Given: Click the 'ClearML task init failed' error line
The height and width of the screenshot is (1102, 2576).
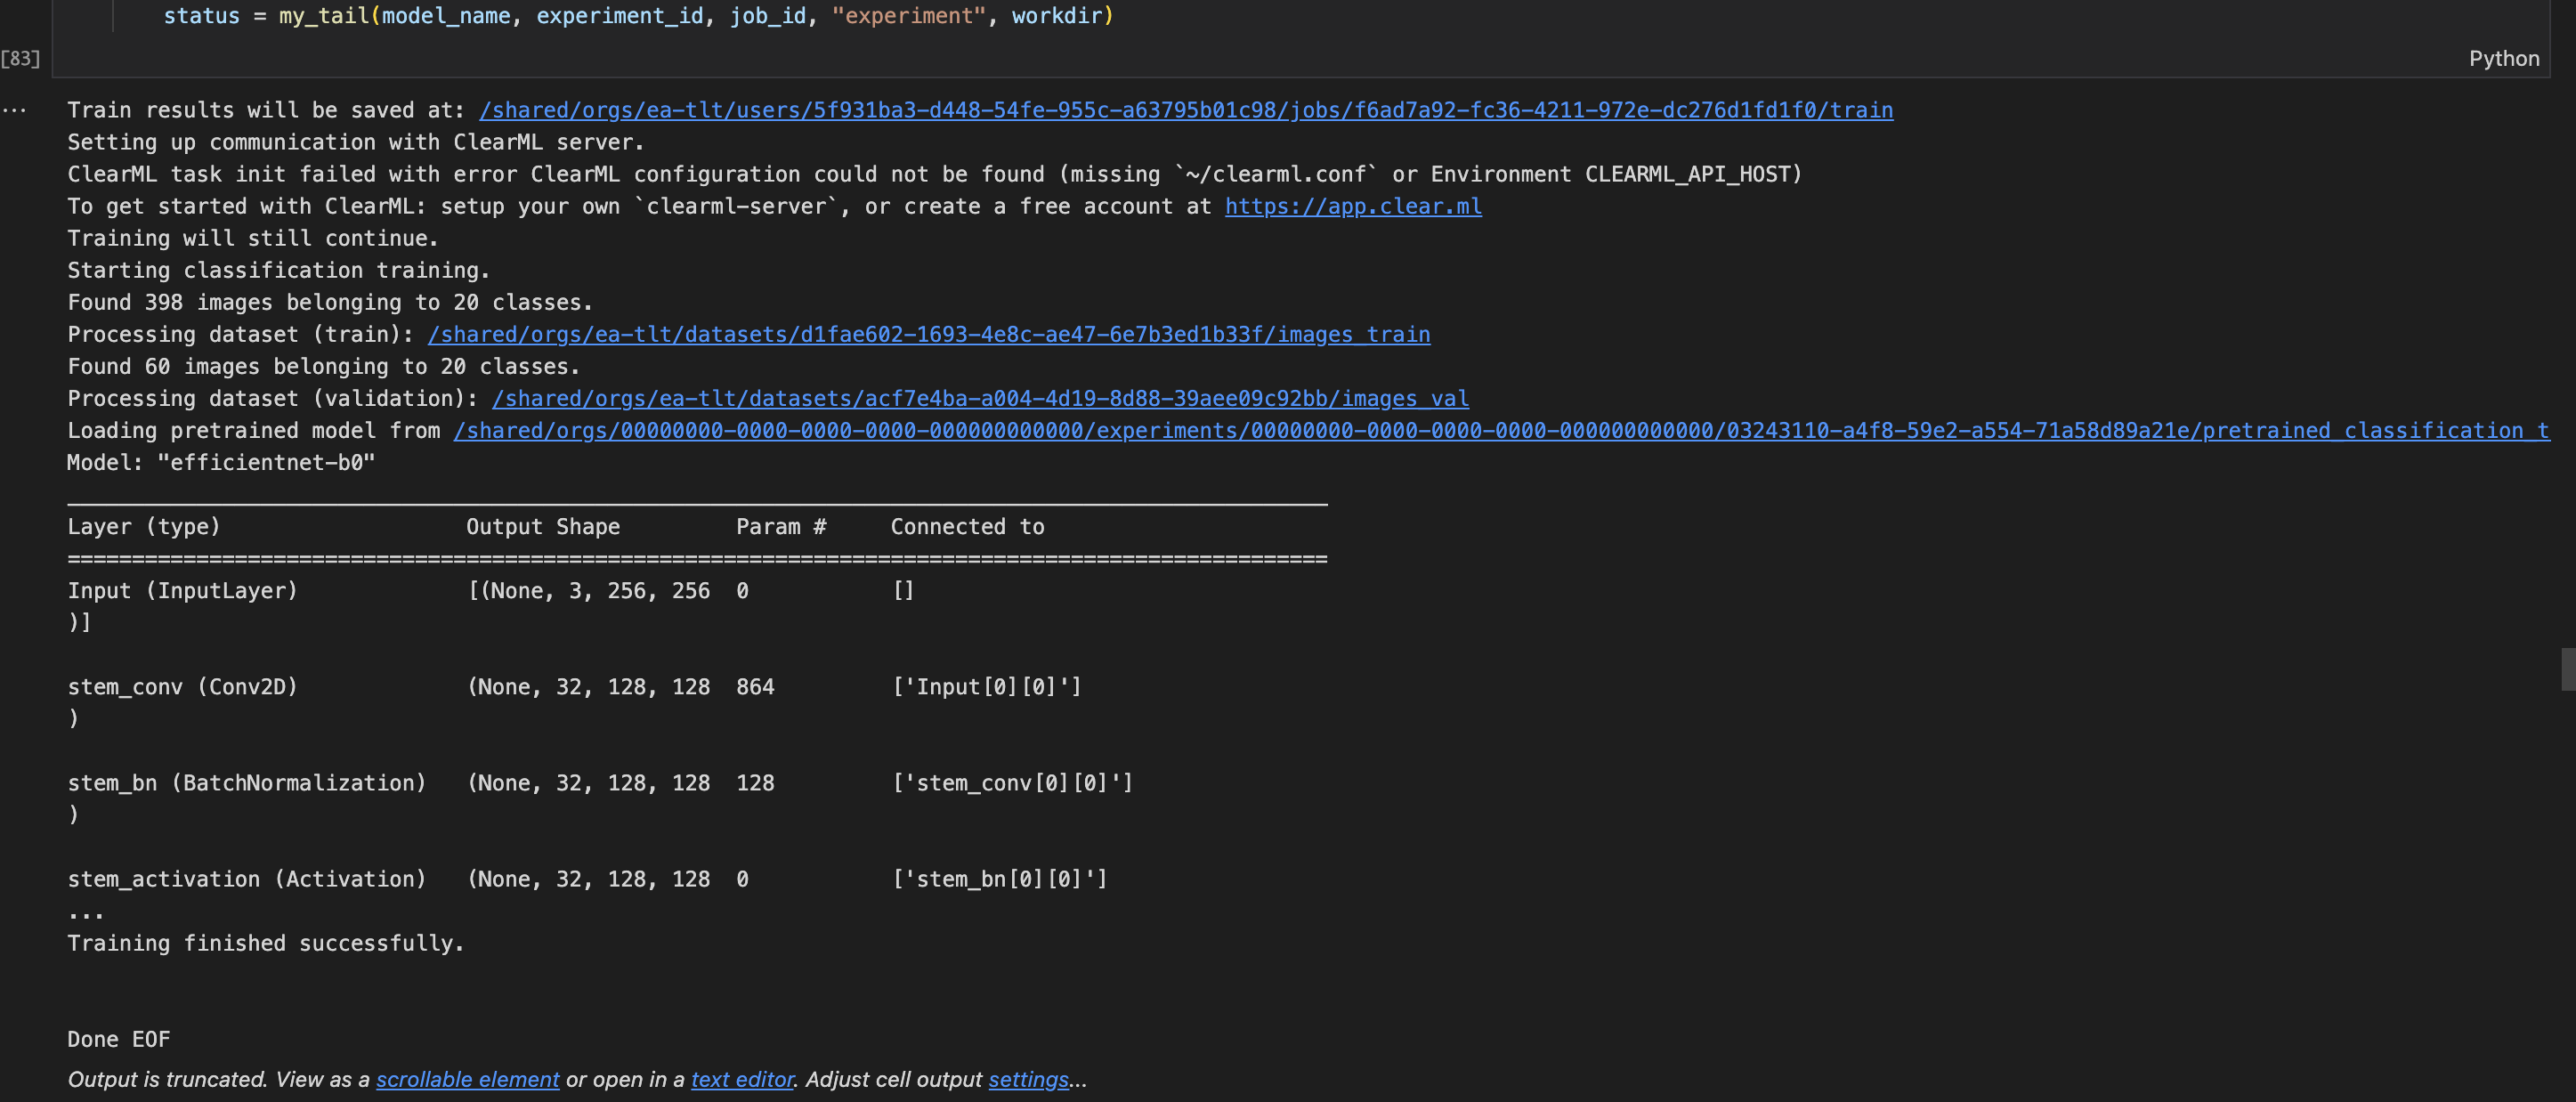Looking at the screenshot, I should [x=935, y=174].
